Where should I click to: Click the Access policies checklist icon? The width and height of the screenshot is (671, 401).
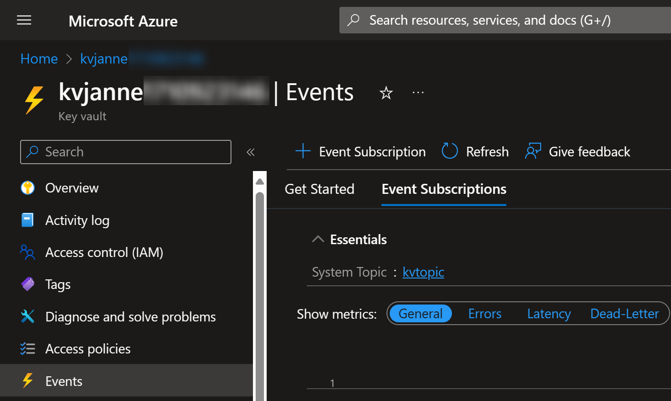27,348
